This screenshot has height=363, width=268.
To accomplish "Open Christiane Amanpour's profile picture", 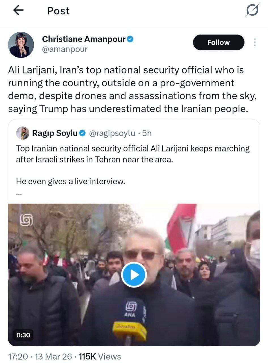I will point(21,45).
